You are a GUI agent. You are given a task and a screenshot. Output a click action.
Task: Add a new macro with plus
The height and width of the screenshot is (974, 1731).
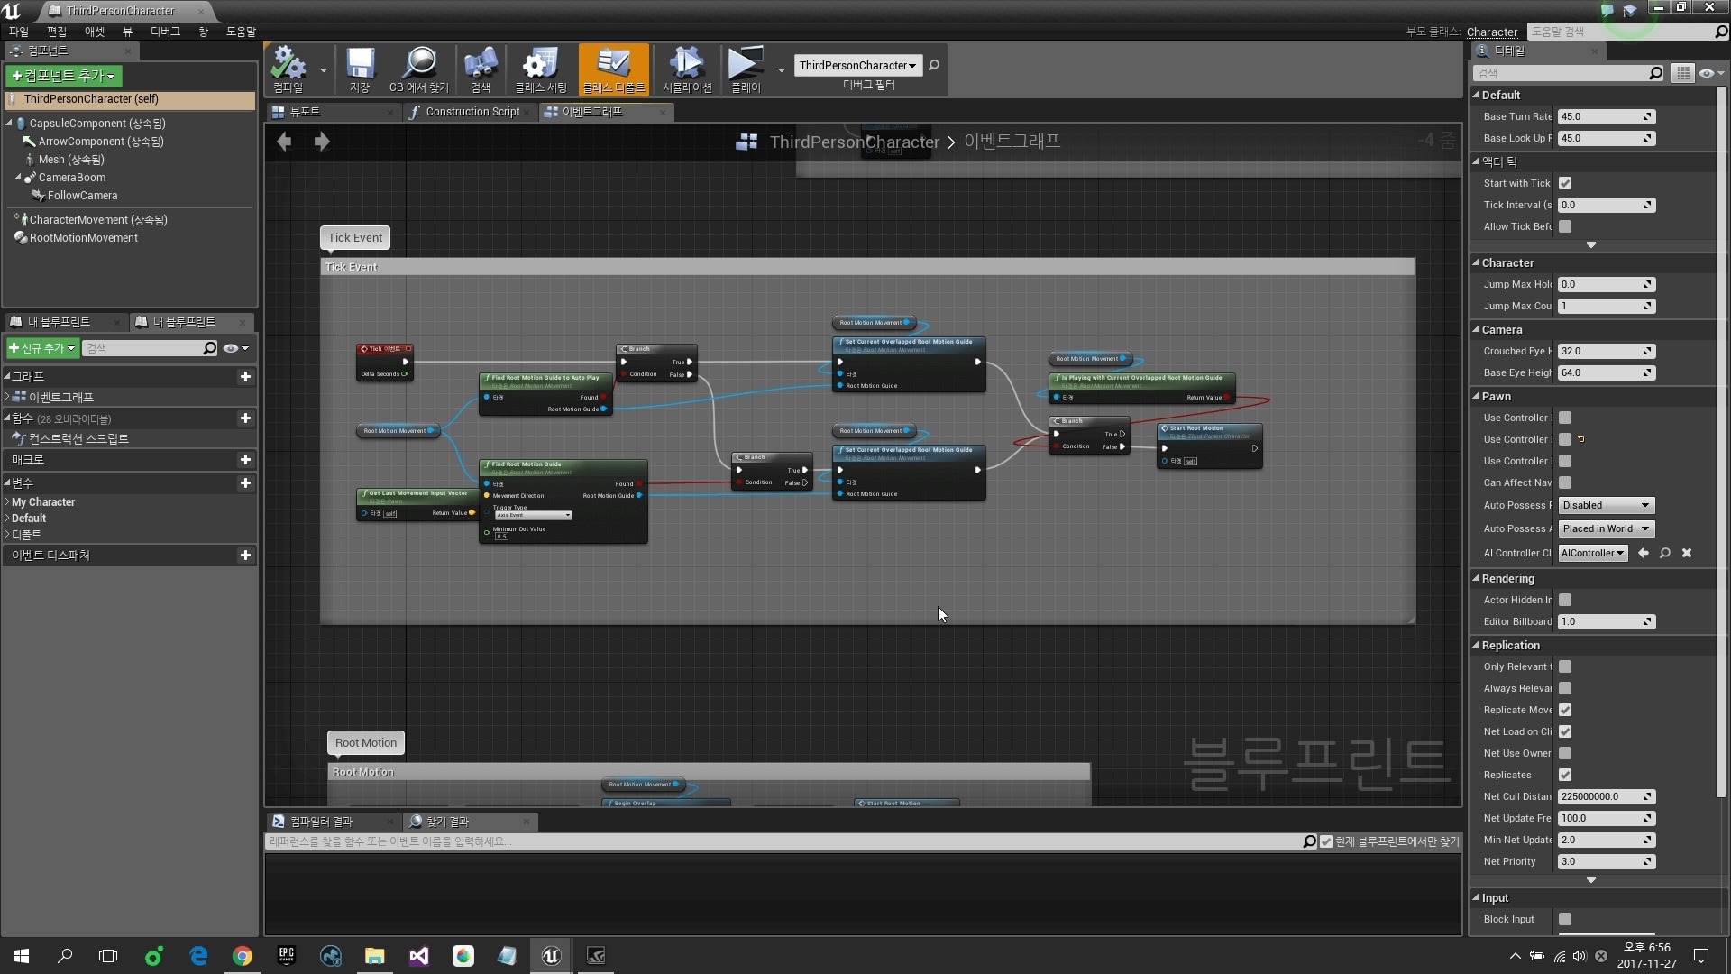click(245, 460)
